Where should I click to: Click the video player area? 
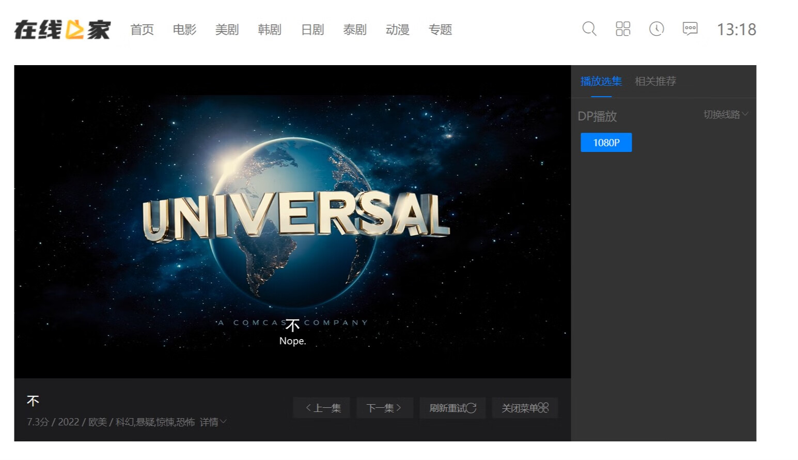292,222
